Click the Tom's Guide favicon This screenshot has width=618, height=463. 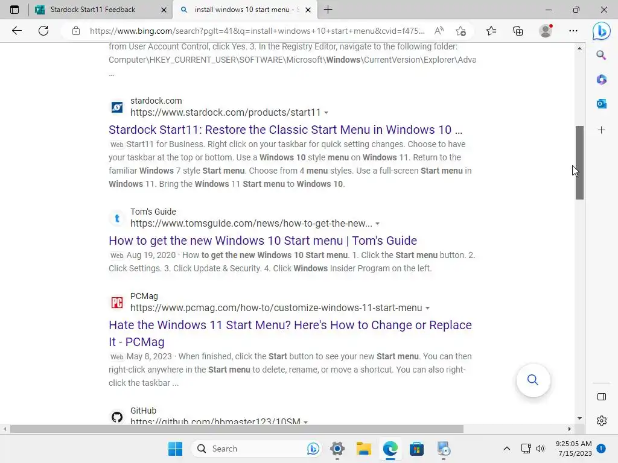[116, 218]
